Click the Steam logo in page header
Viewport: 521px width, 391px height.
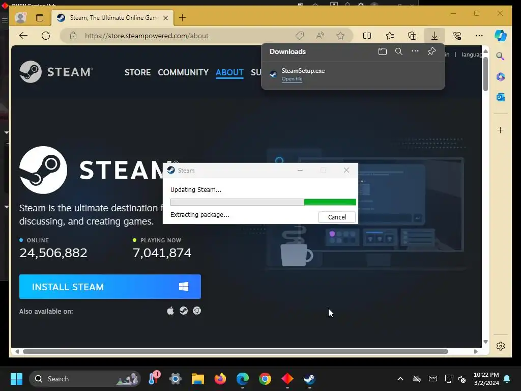pos(56,71)
